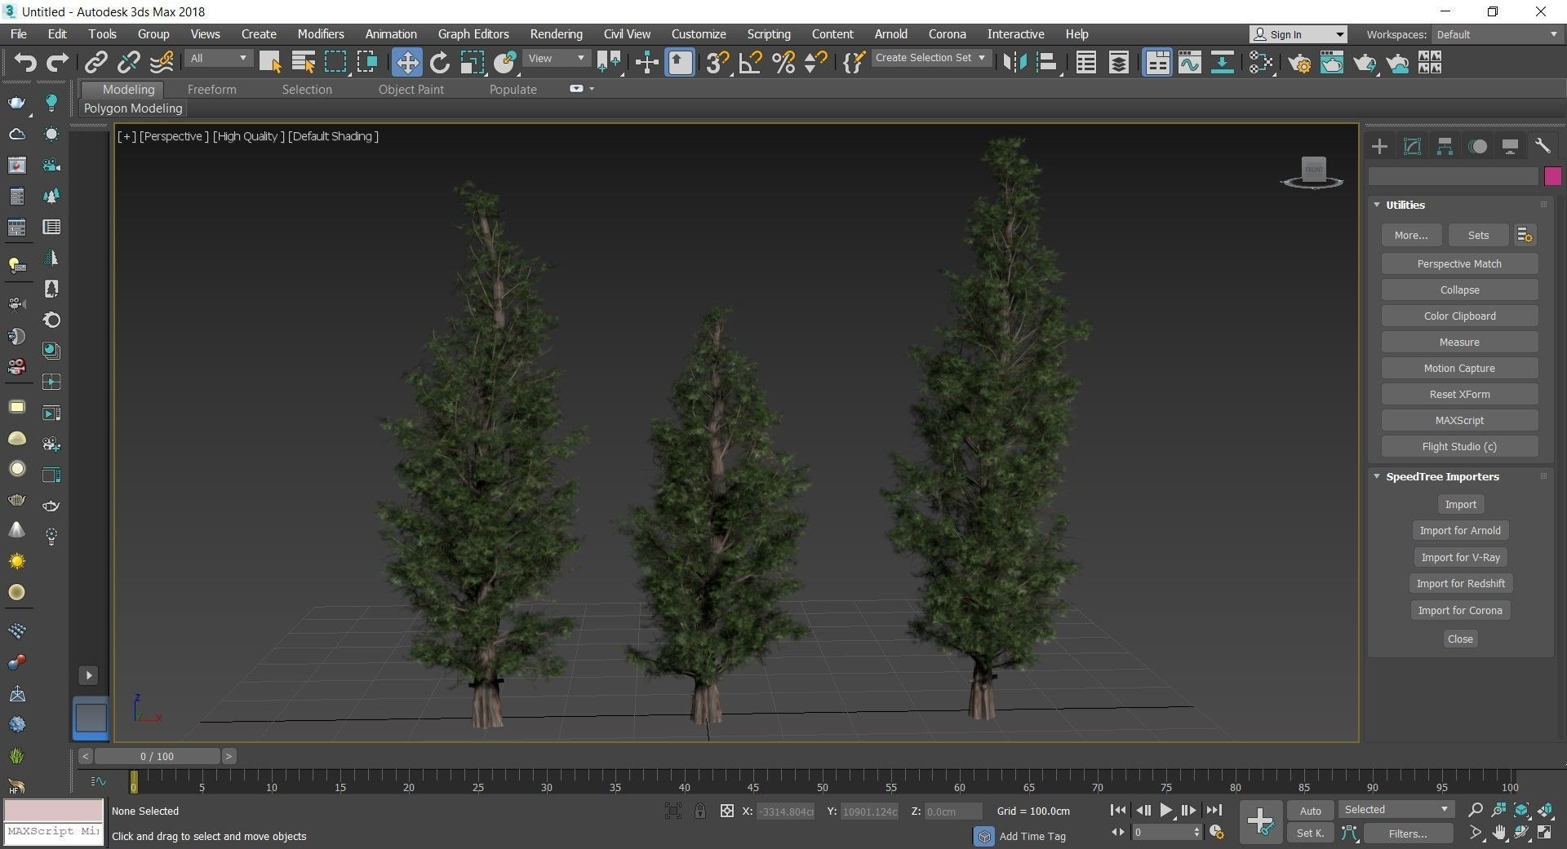Open the Corona menu
1567x849 pixels.
947,34
